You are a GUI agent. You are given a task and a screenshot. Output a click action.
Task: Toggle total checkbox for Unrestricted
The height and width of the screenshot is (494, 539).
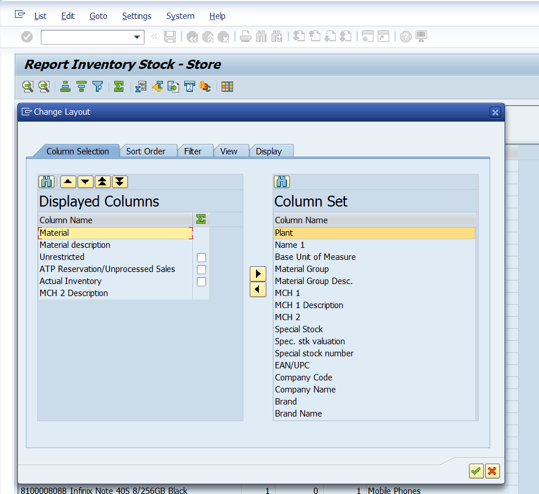click(201, 258)
